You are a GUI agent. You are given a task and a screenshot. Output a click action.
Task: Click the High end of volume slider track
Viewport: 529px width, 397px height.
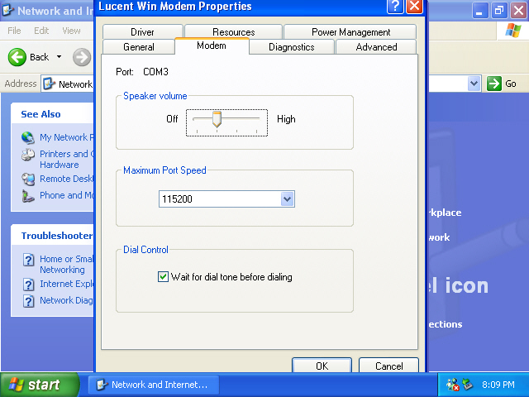coord(257,119)
